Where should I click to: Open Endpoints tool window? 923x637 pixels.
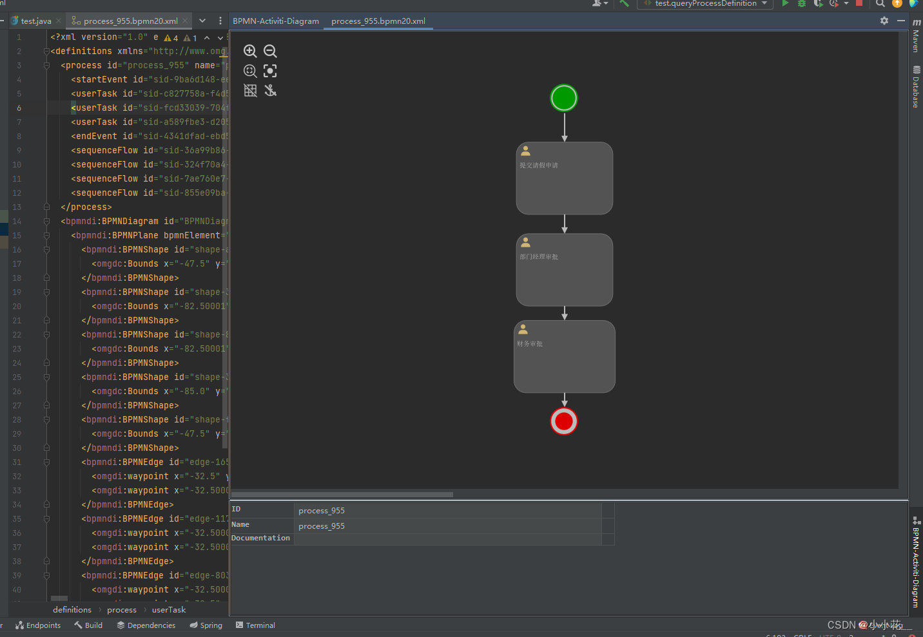pyautogui.click(x=38, y=625)
